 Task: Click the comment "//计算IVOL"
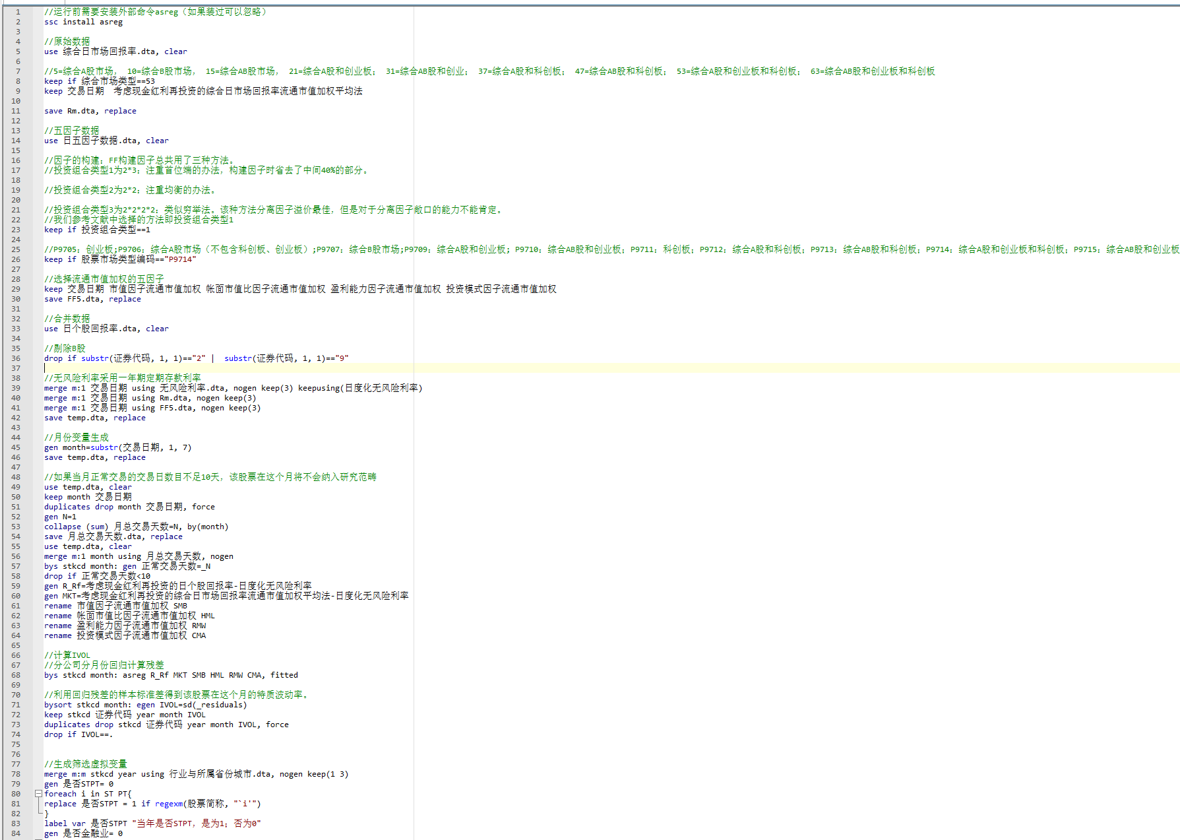(67, 655)
